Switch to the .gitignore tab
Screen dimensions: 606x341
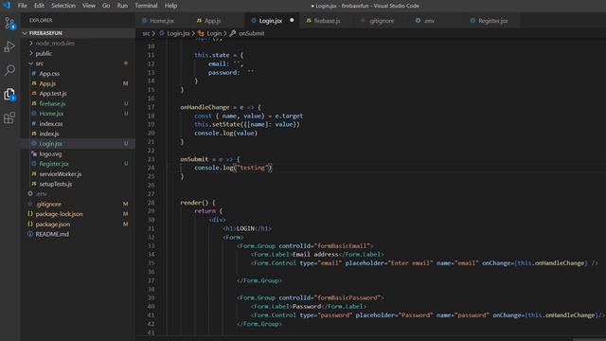click(x=382, y=21)
